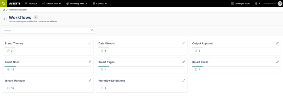Screen dimensions: 283x109
Task: Click the check icon in Tenant Manager
Action: [x=8, y=88]
